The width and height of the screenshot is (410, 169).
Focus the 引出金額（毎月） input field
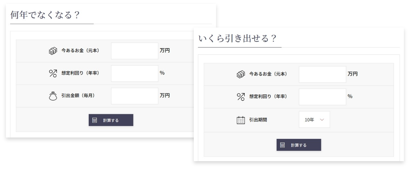pyautogui.click(x=135, y=96)
